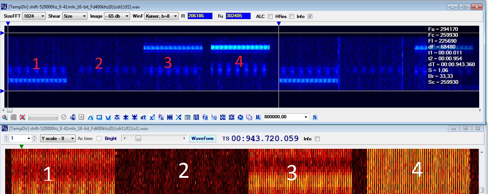488x194 pixels.
Task: Click the crossed-circle stop icon
Action: [64, 117]
